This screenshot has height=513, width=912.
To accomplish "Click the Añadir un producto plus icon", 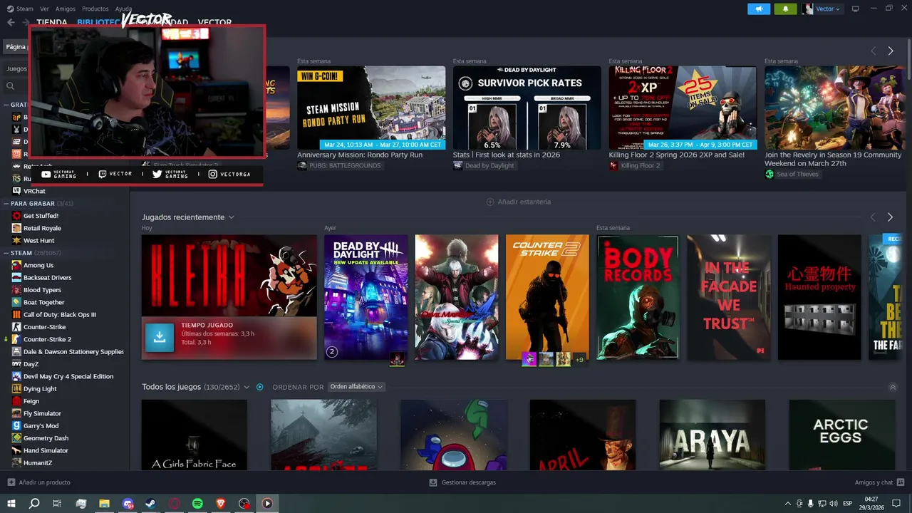I will (11, 482).
